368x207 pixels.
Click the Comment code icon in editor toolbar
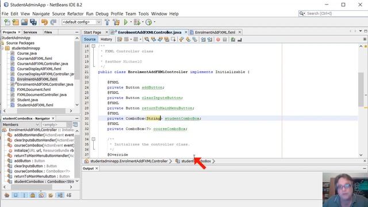pos(233,40)
